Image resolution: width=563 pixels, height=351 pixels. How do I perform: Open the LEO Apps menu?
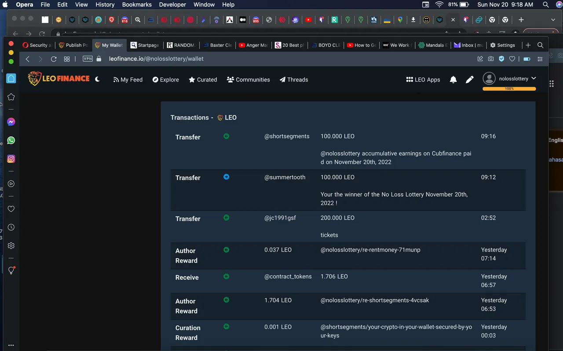[423, 80]
